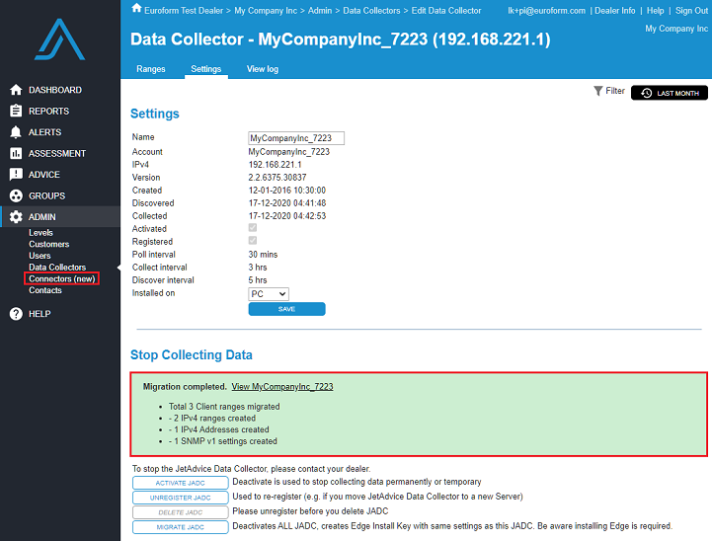Click the home icon in breadcrumb
Viewport: 712px width, 541px height.
tap(136, 8)
